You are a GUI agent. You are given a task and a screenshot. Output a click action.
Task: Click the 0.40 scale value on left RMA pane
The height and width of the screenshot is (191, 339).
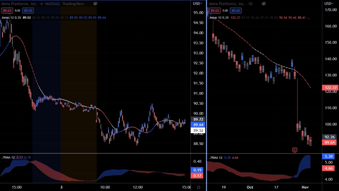197,161
